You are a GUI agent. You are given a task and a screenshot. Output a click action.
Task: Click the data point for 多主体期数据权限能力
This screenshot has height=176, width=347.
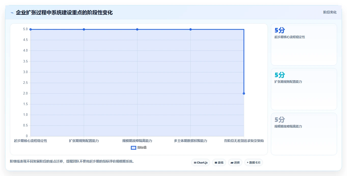[x=190, y=29]
